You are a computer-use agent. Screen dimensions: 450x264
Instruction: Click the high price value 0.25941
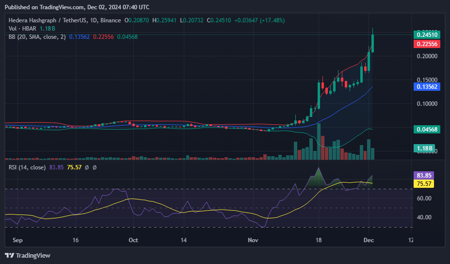point(166,20)
